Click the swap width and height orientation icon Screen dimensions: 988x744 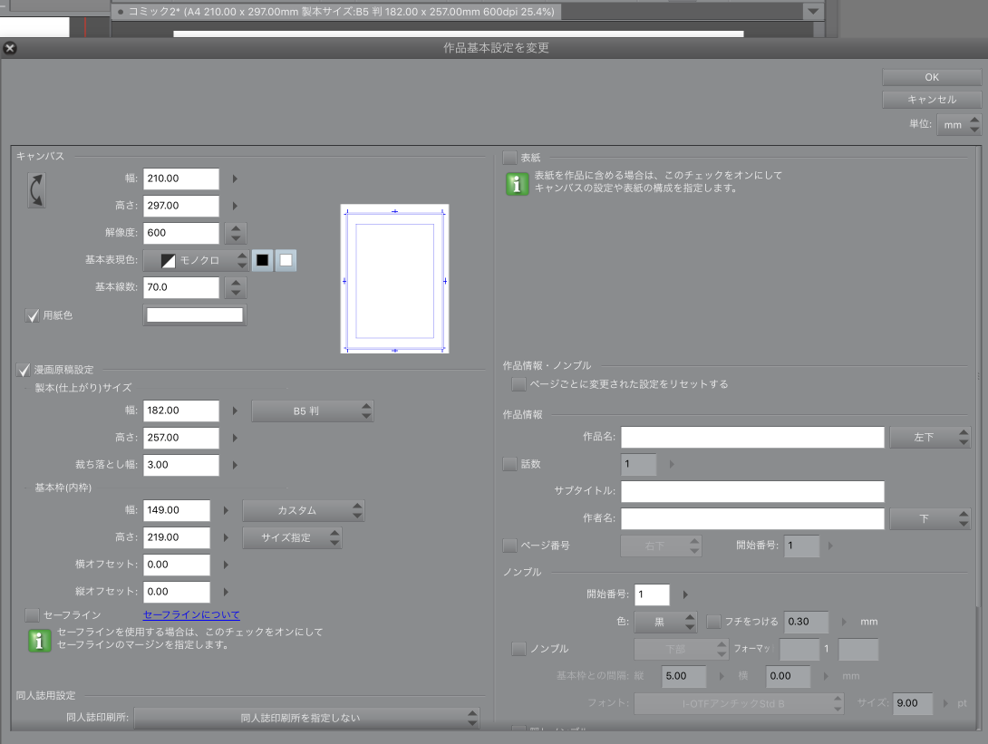point(37,191)
